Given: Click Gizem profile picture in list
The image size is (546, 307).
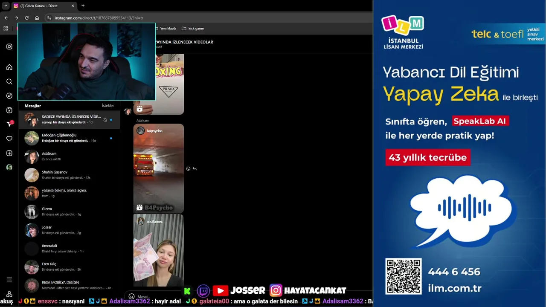Looking at the screenshot, I should [32, 212].
